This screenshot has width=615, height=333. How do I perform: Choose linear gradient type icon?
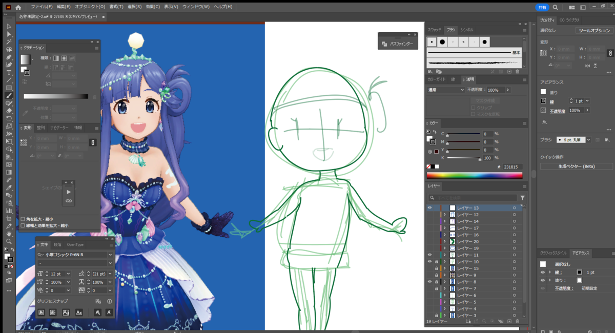56,58
